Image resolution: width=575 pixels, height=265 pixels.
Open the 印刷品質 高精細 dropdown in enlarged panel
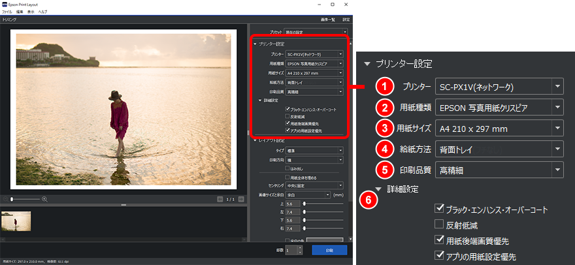point(557,170)
